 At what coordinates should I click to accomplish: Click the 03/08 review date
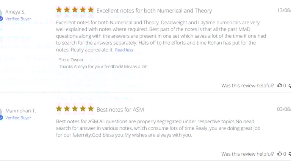tap(284, 109)
